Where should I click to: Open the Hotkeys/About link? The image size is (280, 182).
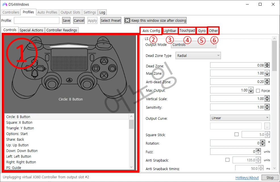coord(247,177)
